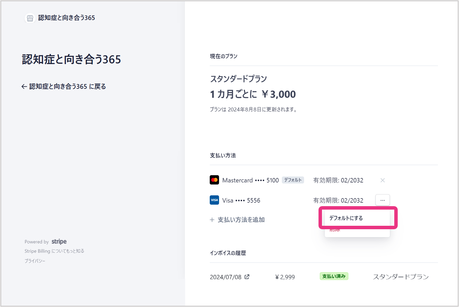
Task: Select デフォルトにする from the popup menu
Action: pyautogui.click(x=346, y=218)
